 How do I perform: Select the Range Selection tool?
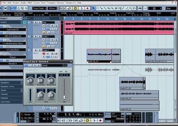point(98,8)
